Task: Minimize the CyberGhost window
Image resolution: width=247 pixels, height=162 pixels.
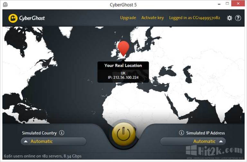Action: point(219,4)
